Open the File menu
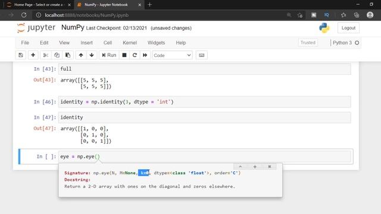Viewport: 381px width, 214px height. [25, 43]
